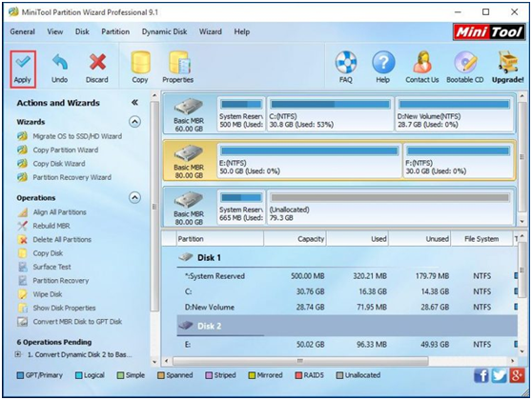This screenshot has width=532, height=400.
Task: Click the disk map scroll down arrow
Action: pos(522,221)
